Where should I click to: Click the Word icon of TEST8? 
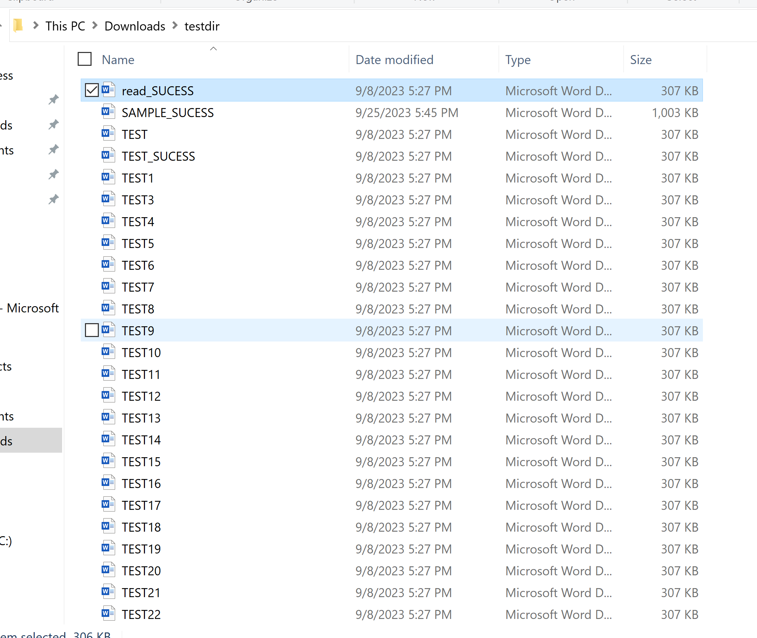[x=108, y=308]
